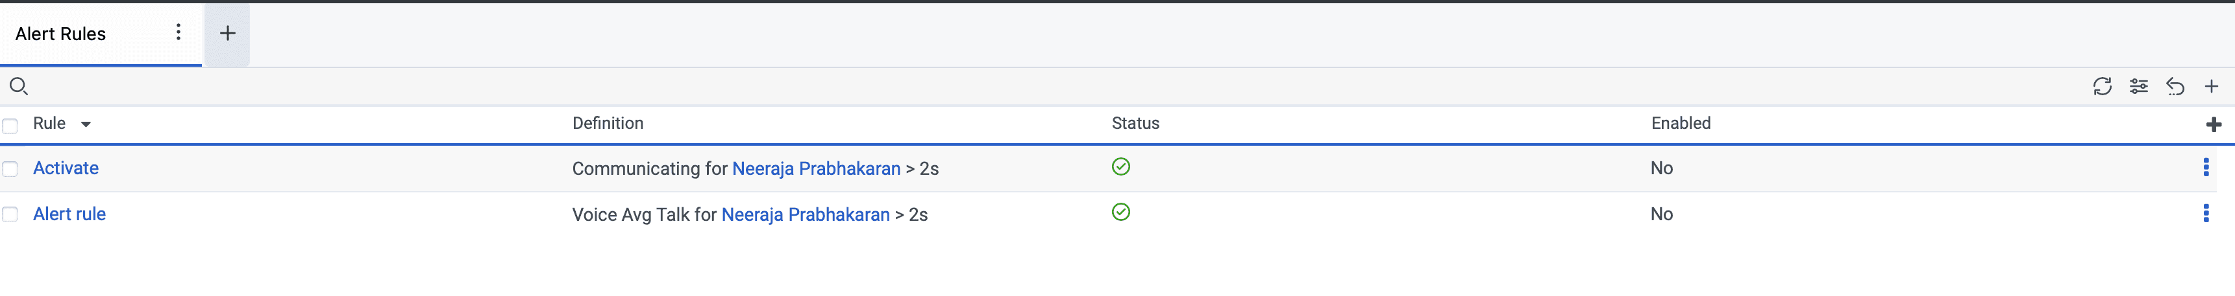Open more options for Activate rule
Viewport: 2235px width, 296px height.
[x=2206, y=168]
